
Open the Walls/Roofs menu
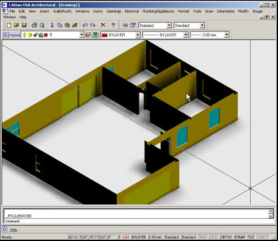(62, 11)
